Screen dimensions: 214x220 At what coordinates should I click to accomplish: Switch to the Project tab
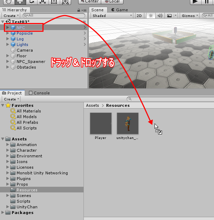tap(12, 93)
